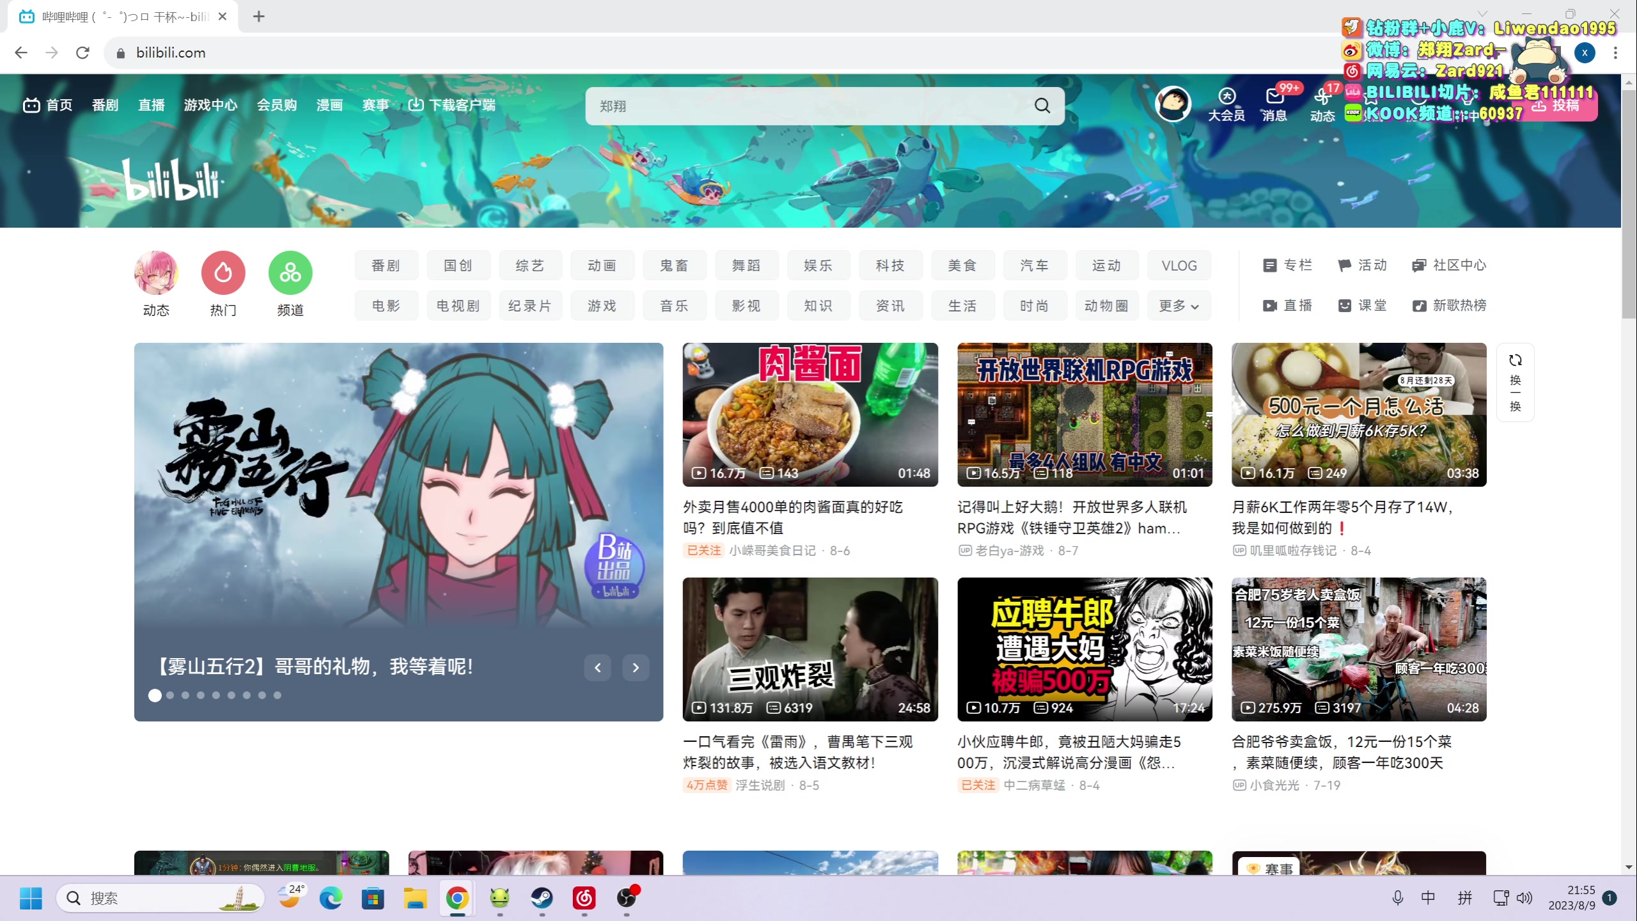Viewport: 1637px width, 921px height.
Task: Select the second carousel indicator dot
Action: coord(170,695)
